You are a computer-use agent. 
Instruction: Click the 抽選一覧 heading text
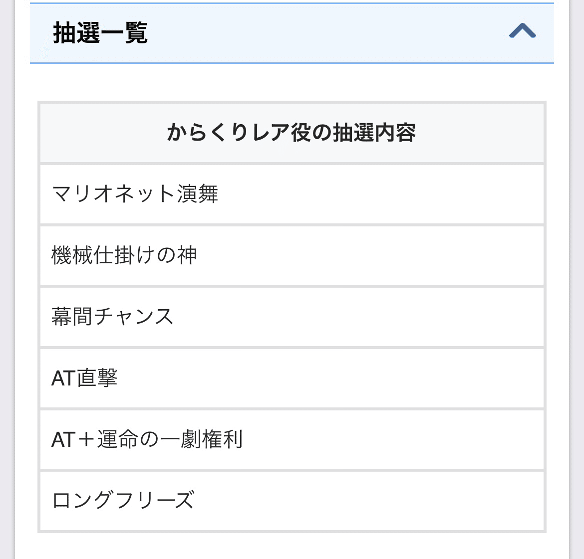(100, 33)
